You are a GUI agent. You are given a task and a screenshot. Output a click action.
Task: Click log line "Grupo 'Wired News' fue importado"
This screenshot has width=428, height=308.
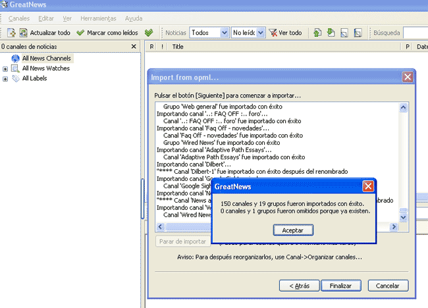[222, 143]
